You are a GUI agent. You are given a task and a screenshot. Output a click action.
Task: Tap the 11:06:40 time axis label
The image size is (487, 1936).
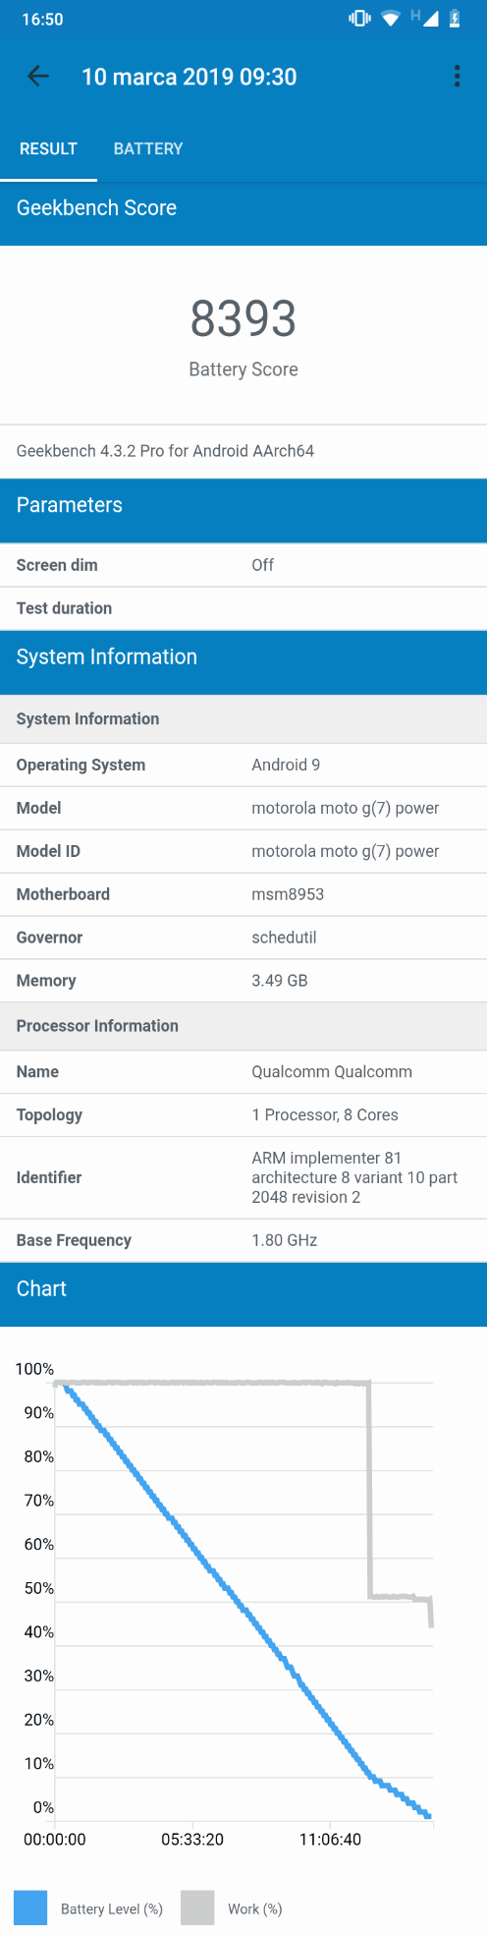(x=330, y=1839)
